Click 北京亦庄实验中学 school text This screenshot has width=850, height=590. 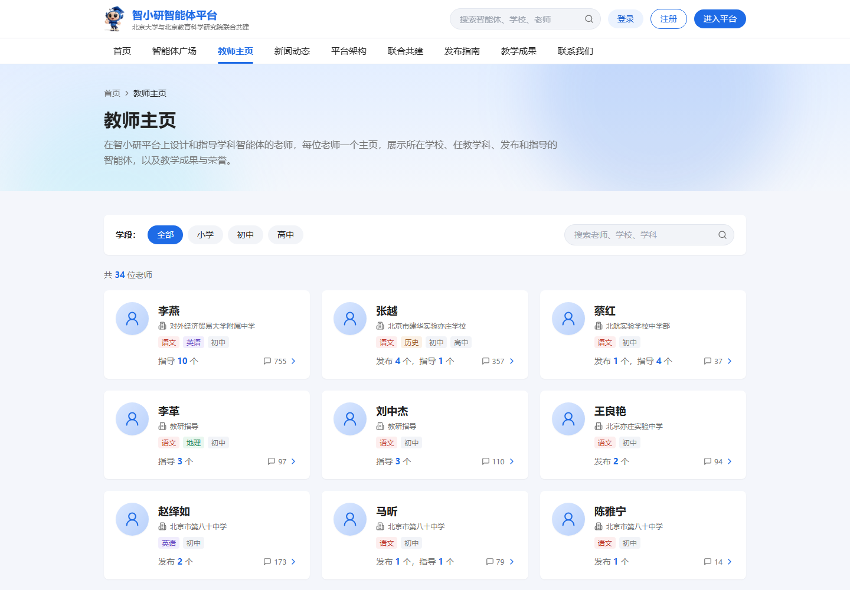pyautogui.click(x=635, y=426)
